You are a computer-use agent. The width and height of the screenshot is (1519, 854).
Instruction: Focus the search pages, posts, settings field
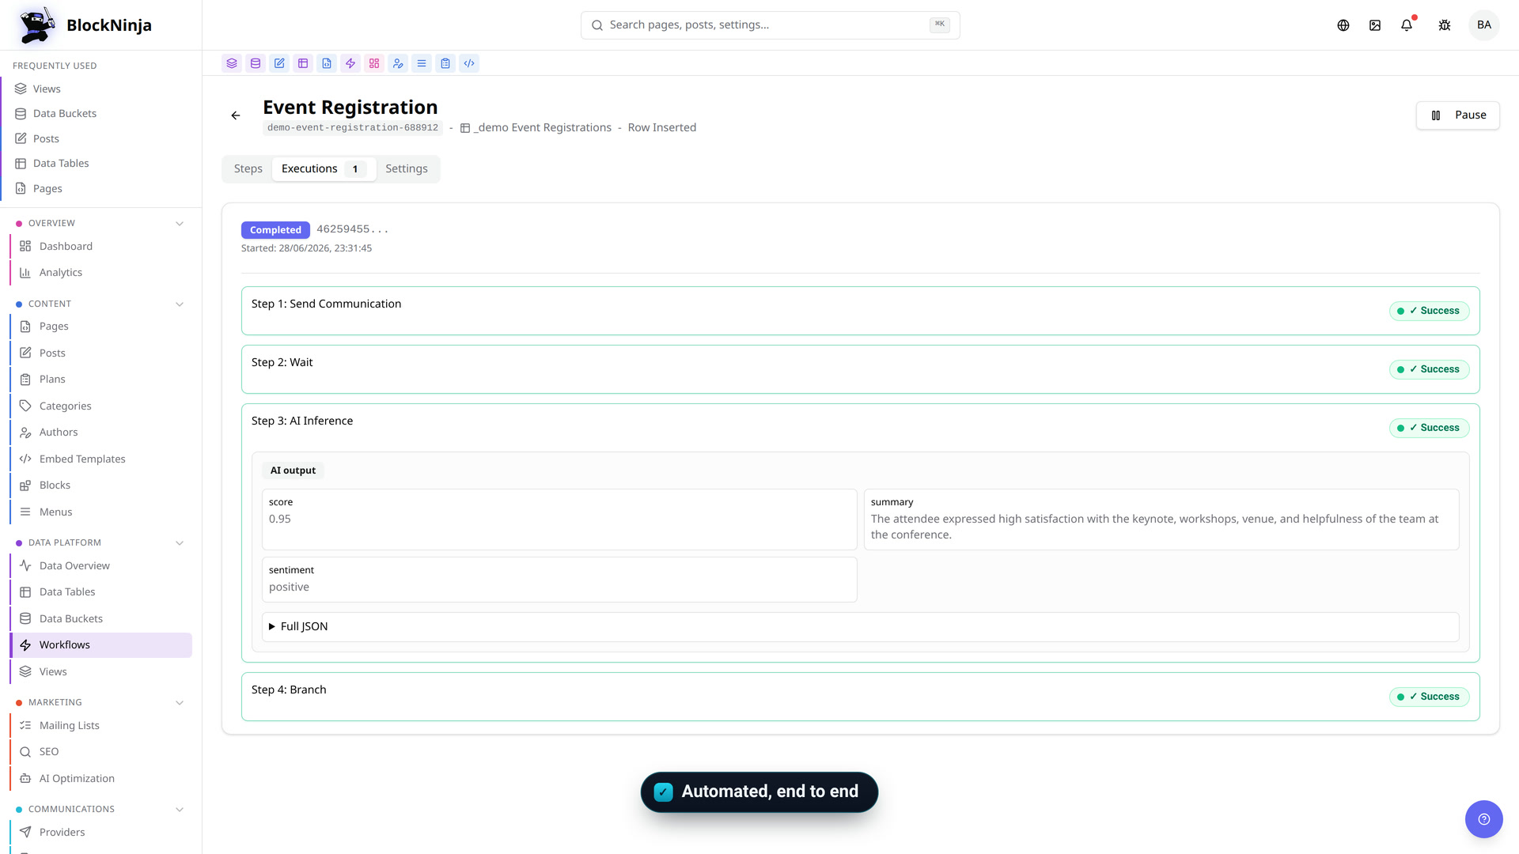click(x=770, y=25)
